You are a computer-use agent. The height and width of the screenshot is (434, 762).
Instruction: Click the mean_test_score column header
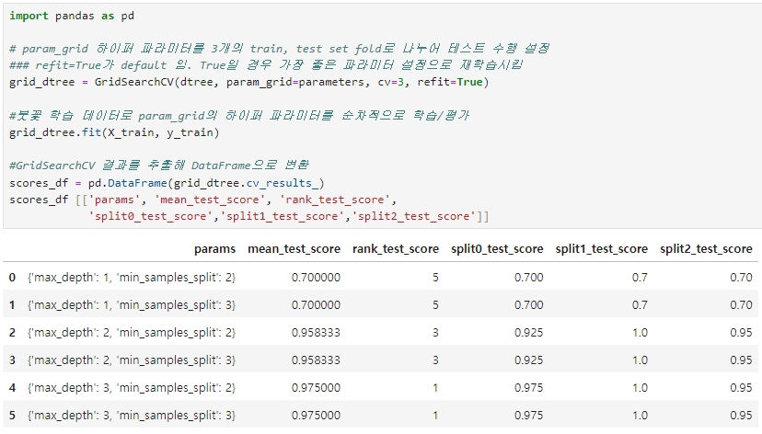(294, 249)
